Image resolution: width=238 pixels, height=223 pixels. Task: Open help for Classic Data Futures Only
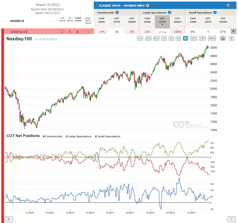148,6
